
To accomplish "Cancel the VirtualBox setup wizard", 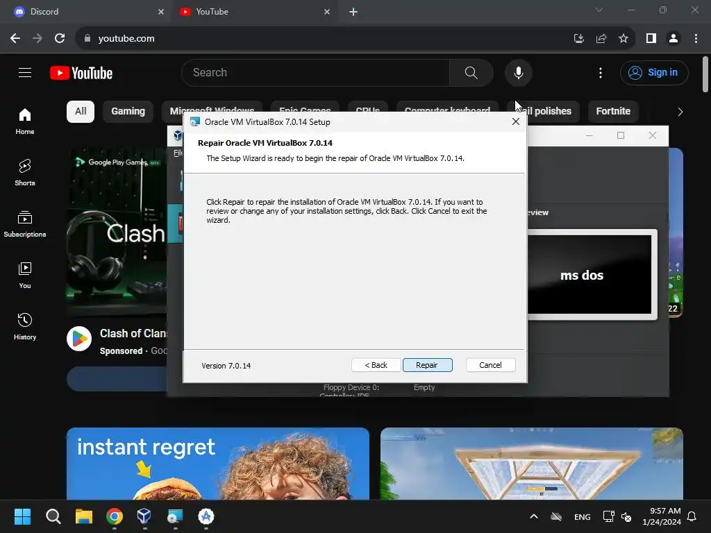I will tap(490, 365).
